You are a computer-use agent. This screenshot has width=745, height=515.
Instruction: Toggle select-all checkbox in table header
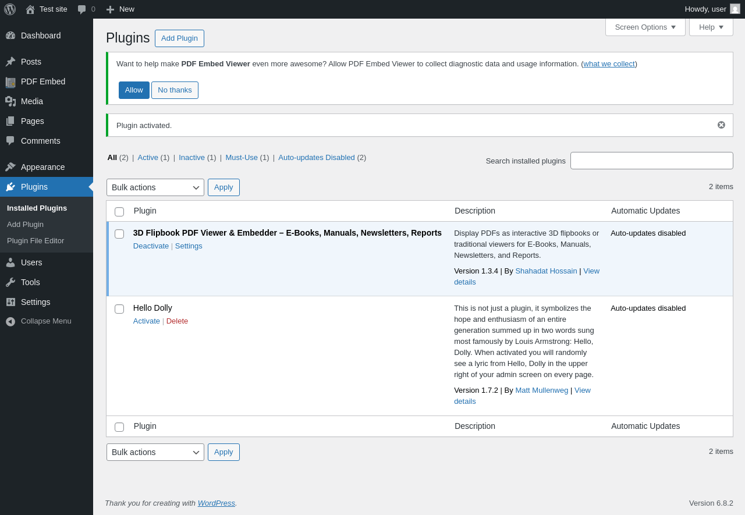(x=119, y=212)
